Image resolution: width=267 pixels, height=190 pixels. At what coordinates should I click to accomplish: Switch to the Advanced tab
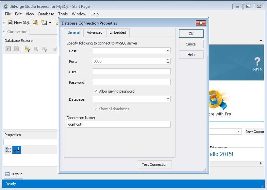click(95, 32)
